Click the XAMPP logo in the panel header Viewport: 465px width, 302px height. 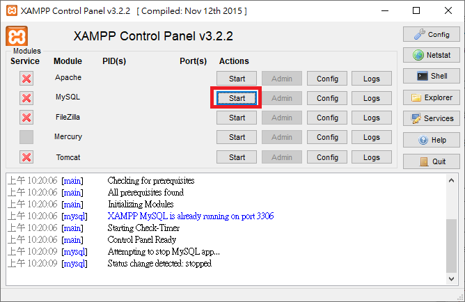tap(17, 36)
